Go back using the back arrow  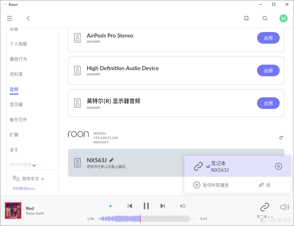pos(28,19)
